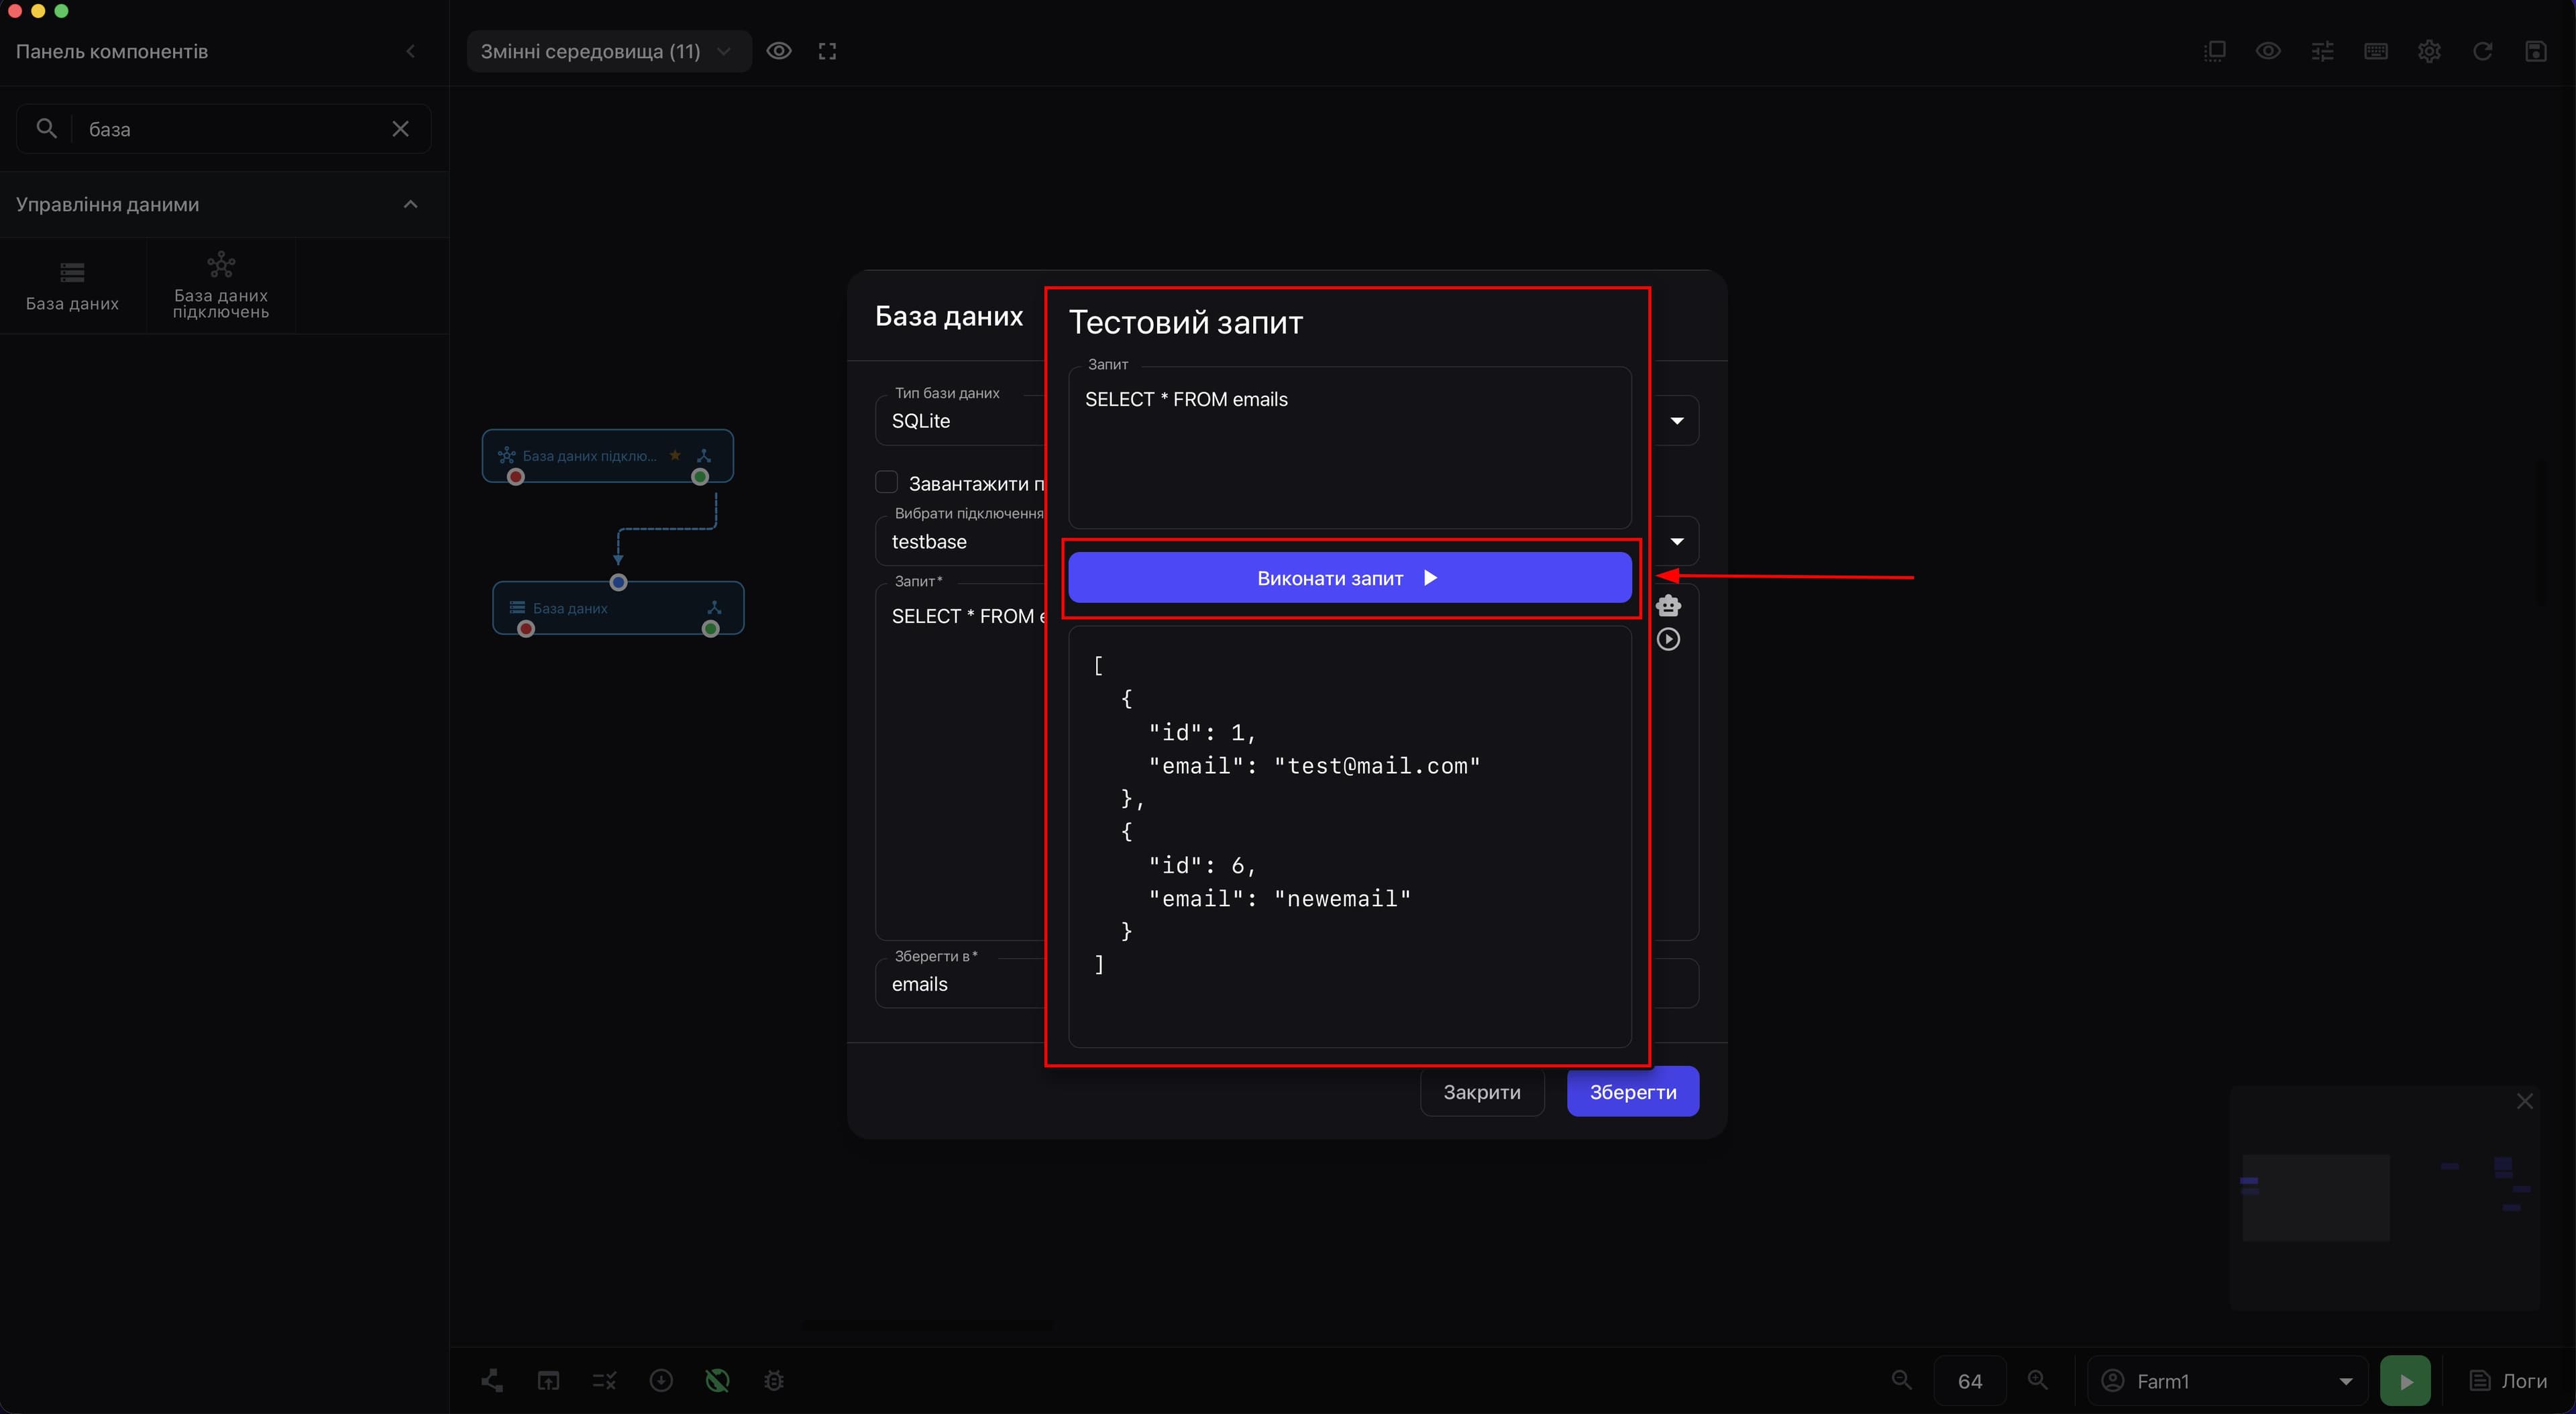This screenshot has height=1414, width=2576.
Task: Open the Вибрати підключення dropdown arrow
Action: (1677, 541)
